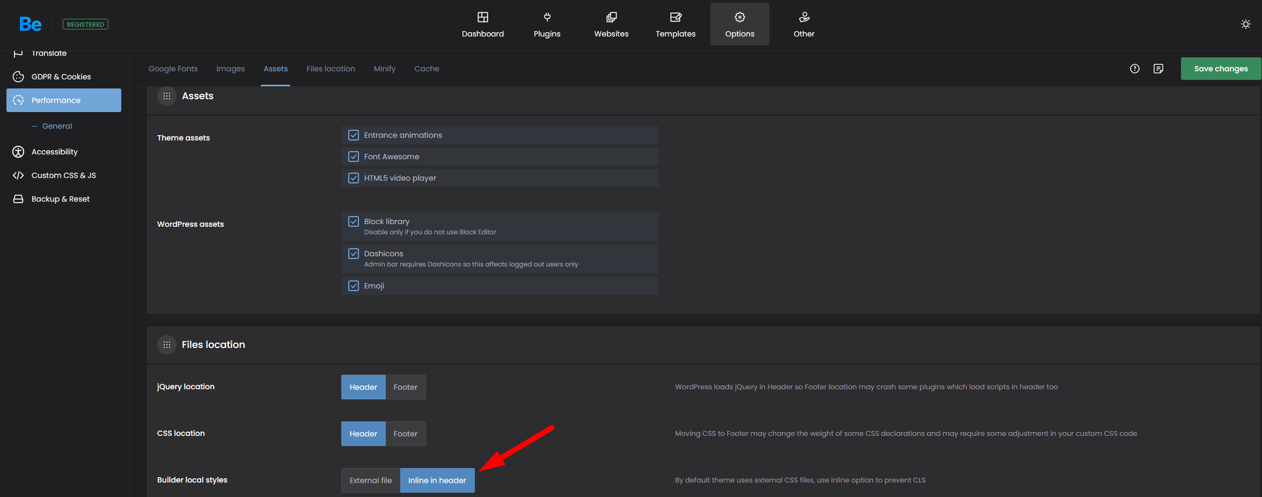The width and height of the screenshot is (1262, 497).
Task: Set CSS location to Footer
Action: pos(406,434)
